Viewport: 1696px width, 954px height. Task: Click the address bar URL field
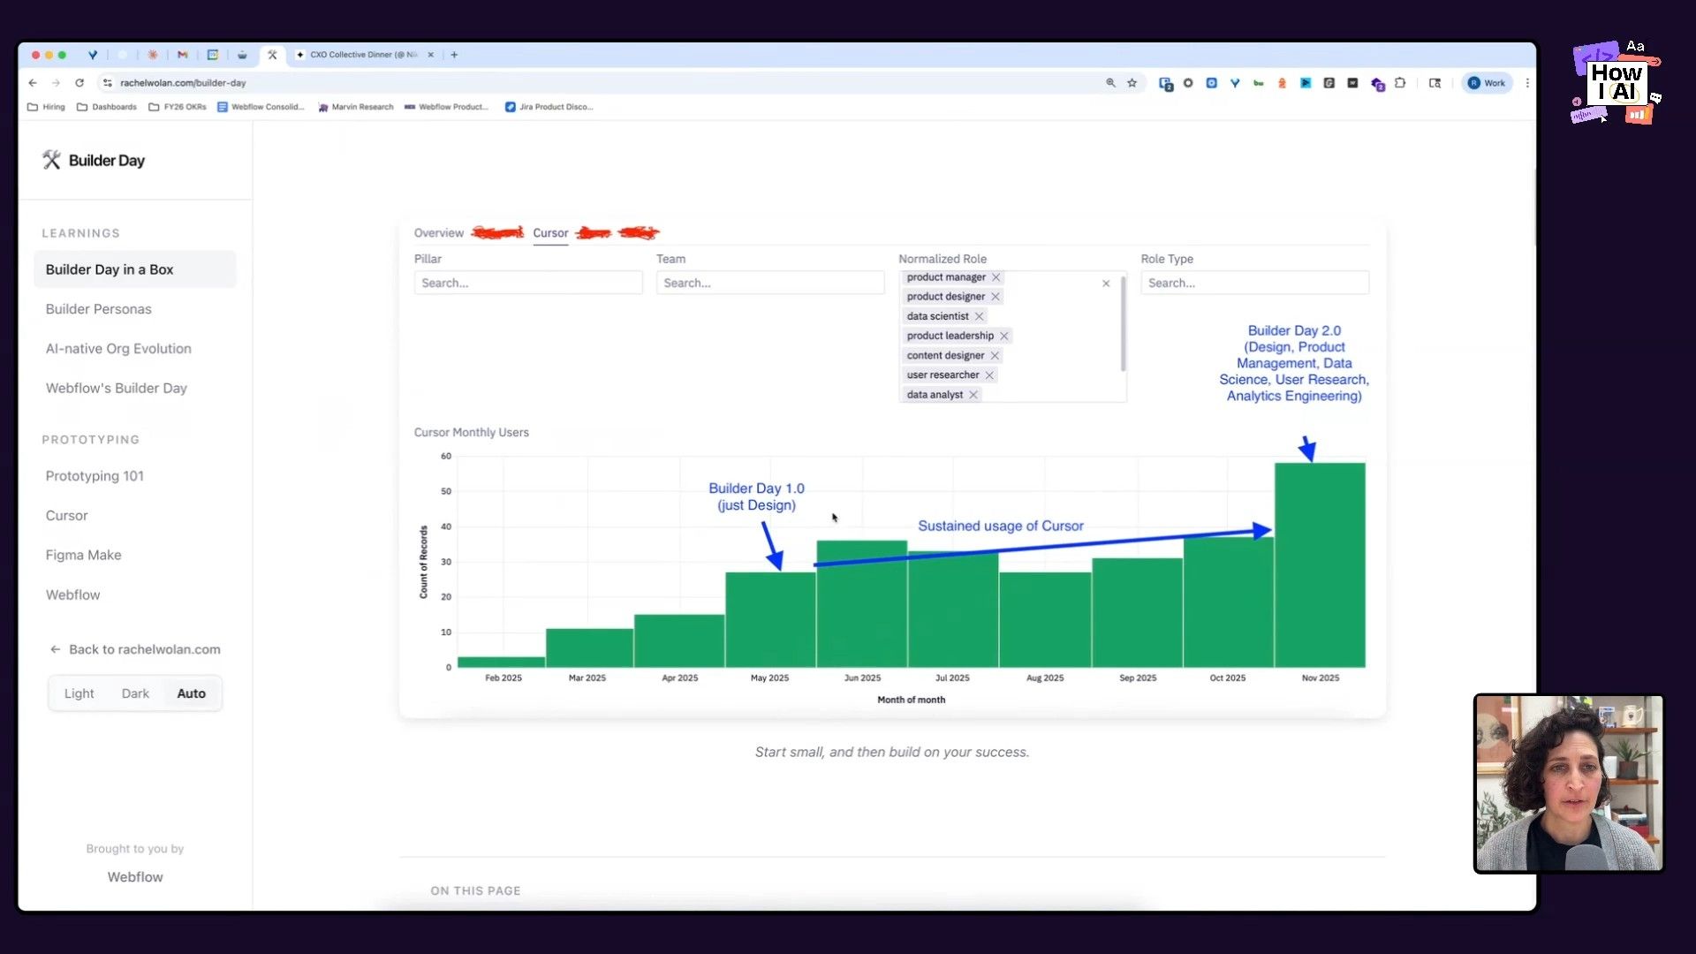[601, 83]
